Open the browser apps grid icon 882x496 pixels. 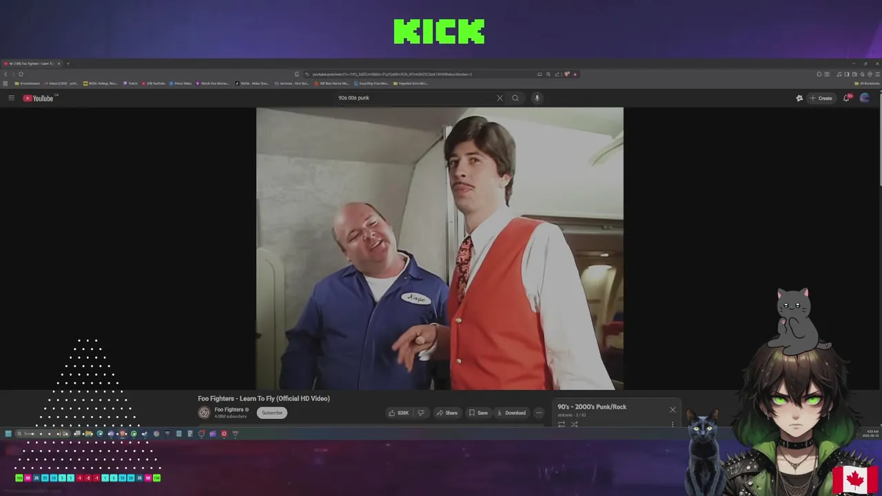coord(6,83)
